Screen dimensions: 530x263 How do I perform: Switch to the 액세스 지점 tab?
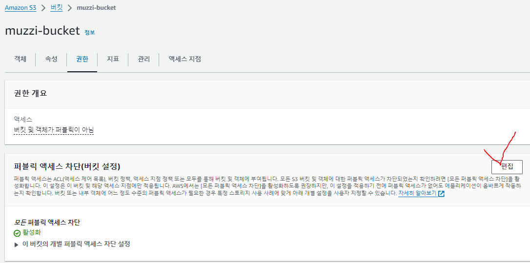(185, 59)
